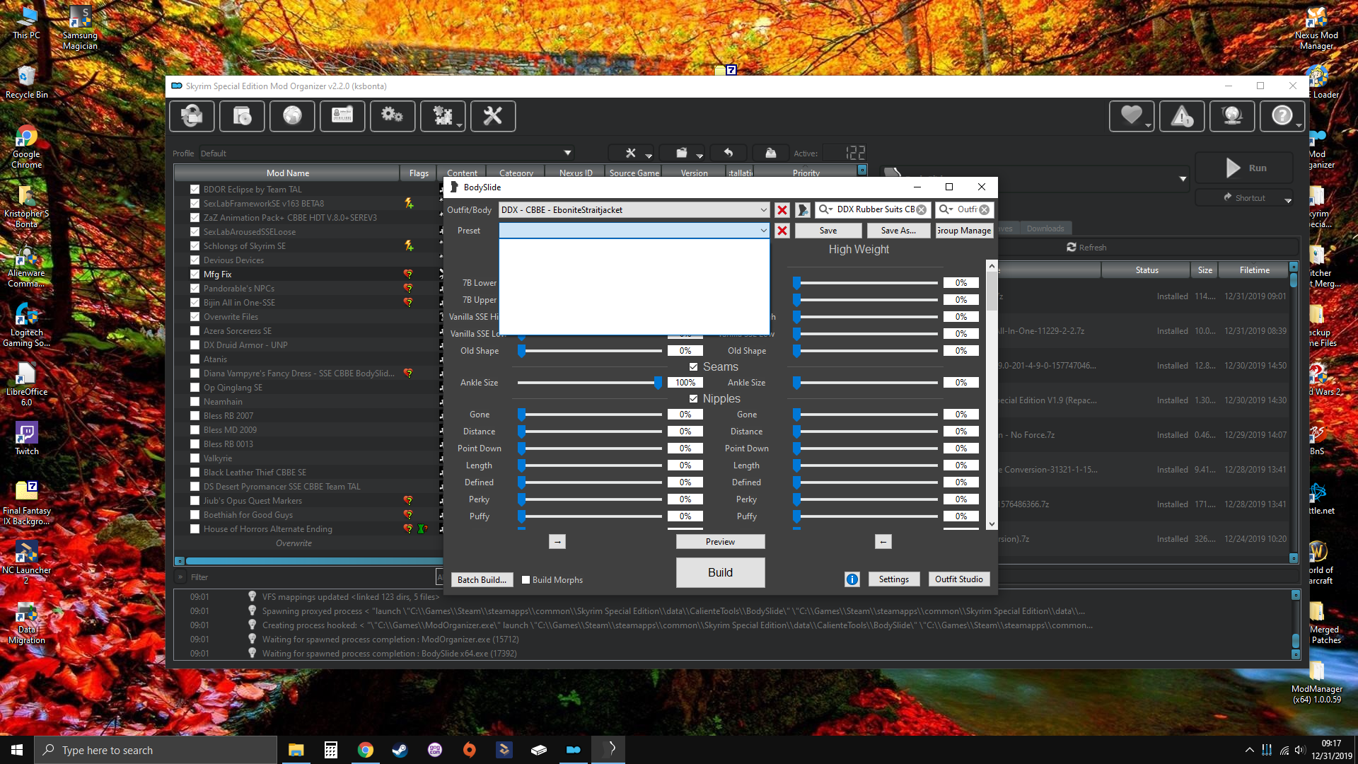Click the Batch Build button
Image resolution: width=1358 pixels, height=764 pixels.
pos(482,580)
